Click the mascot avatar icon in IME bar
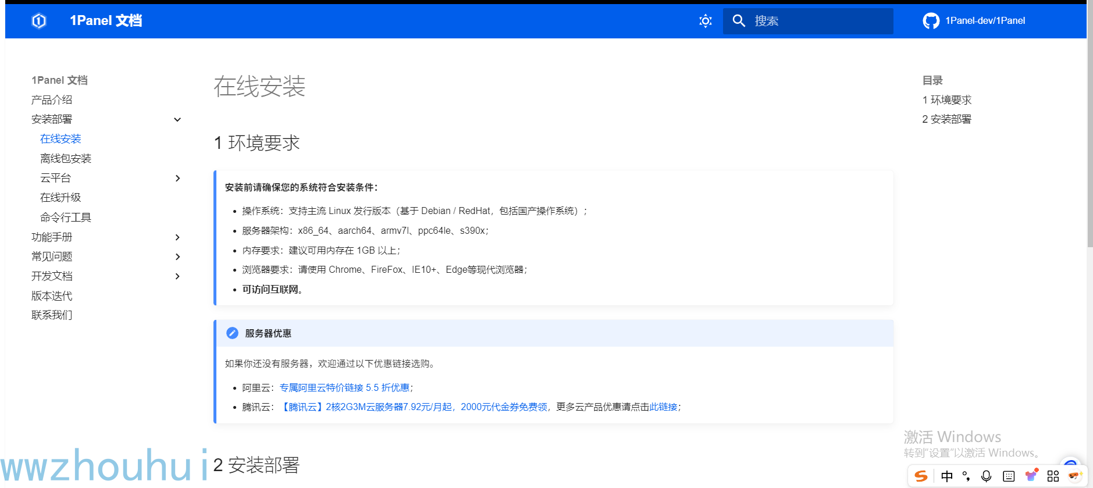The image size is (1093, 488). [x=1074, y=476]
